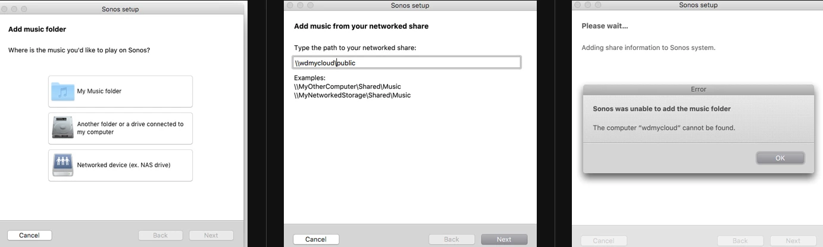Close the Please wait Sonos setup window
This screenshot has height=247, width=823.
[x=577, y=5]
